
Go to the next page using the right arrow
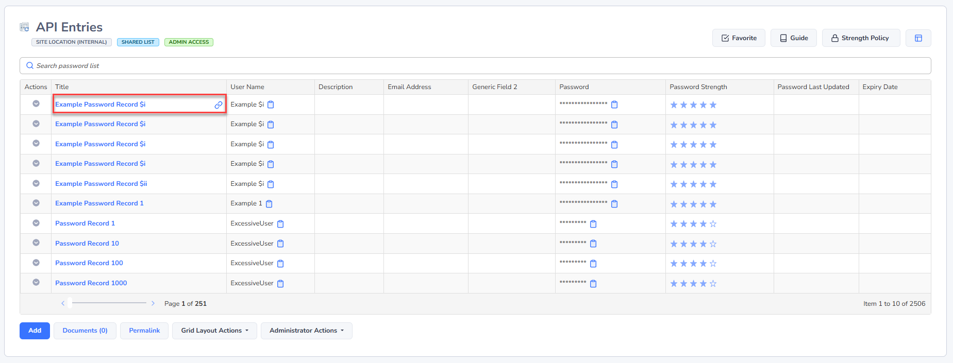[x=153, y=303]
